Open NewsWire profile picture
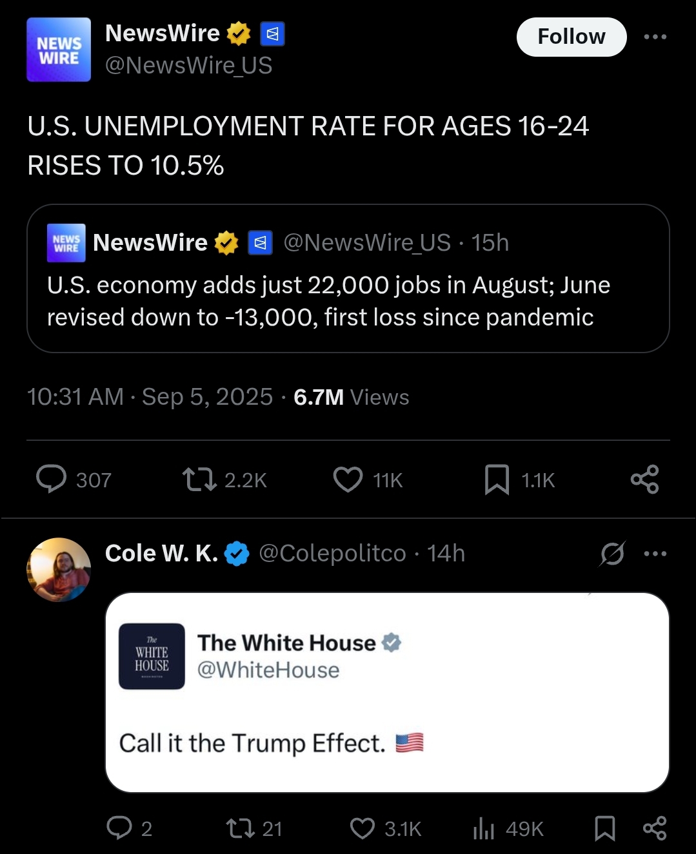This screenshot has height=854, width=696. pos(59,50)
